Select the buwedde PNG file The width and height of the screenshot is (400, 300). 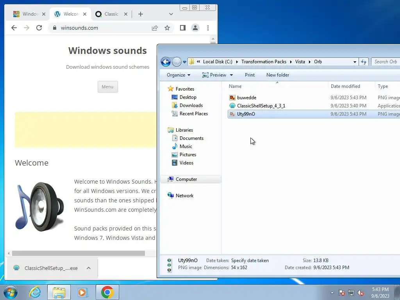point(314,97)
